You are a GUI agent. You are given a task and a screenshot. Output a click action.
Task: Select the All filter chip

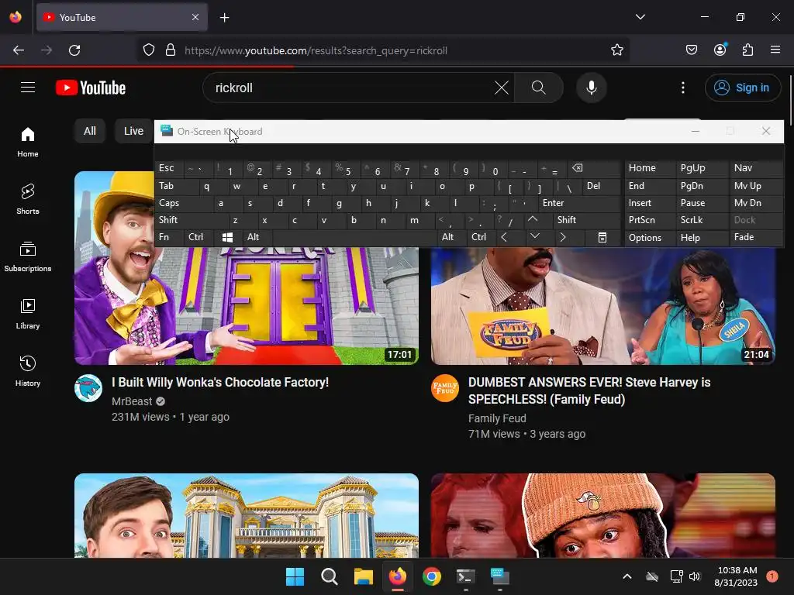90,131
